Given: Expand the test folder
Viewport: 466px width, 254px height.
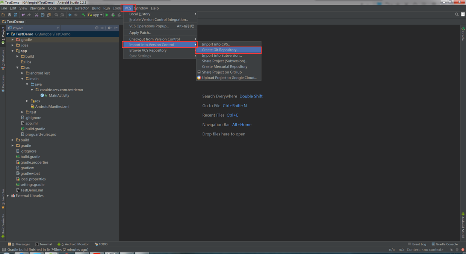Looking at the screenshot, I should [23, 112].
